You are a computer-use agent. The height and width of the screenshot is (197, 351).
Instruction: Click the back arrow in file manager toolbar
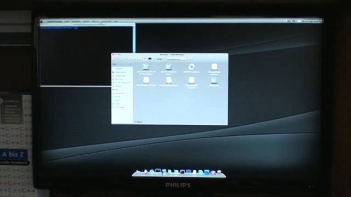pos(115,59)
